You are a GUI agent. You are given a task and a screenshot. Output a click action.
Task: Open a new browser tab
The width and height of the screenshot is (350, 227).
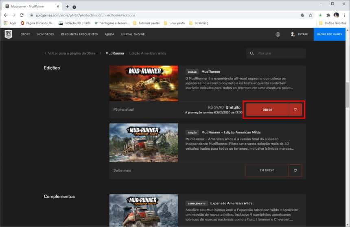(67, 7)
